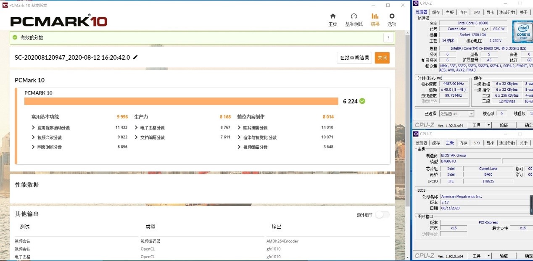
Task: Switch to 显卡 tab in lower CPU-Z window
Action: [490, 143]
